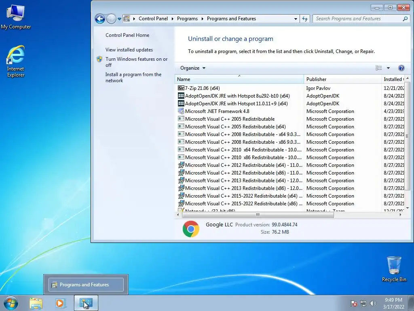
Task: Click the Google Chrome logo in details pane
Action: pyautogui.click(x=191, y=229)
